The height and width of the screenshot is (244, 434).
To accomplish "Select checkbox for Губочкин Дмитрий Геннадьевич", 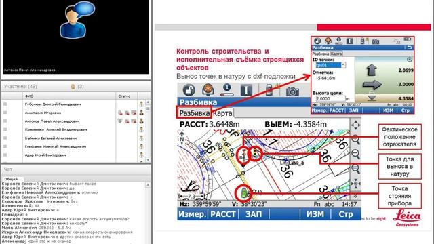I will [x=5, y=104].
